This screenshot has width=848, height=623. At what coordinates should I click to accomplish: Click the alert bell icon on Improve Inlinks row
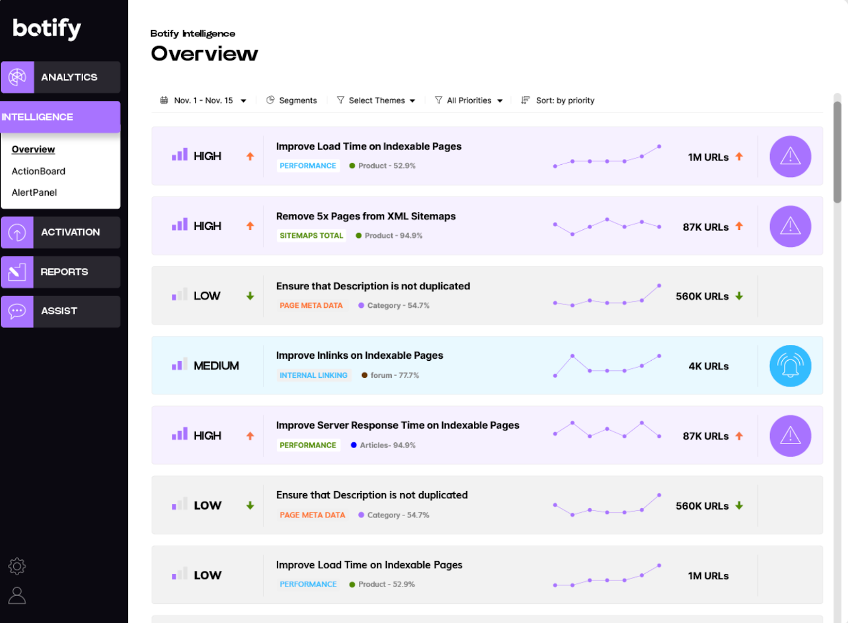coord(790,366)
